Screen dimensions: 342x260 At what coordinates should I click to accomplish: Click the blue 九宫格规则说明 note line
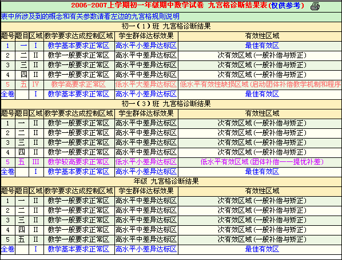point(90,17)
